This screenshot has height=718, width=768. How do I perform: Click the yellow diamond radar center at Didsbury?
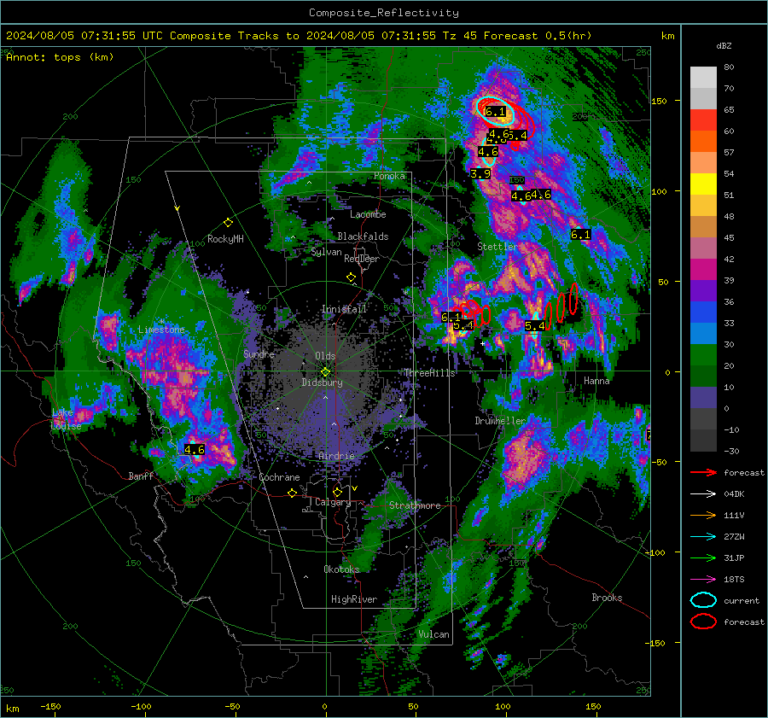[325, 371]
